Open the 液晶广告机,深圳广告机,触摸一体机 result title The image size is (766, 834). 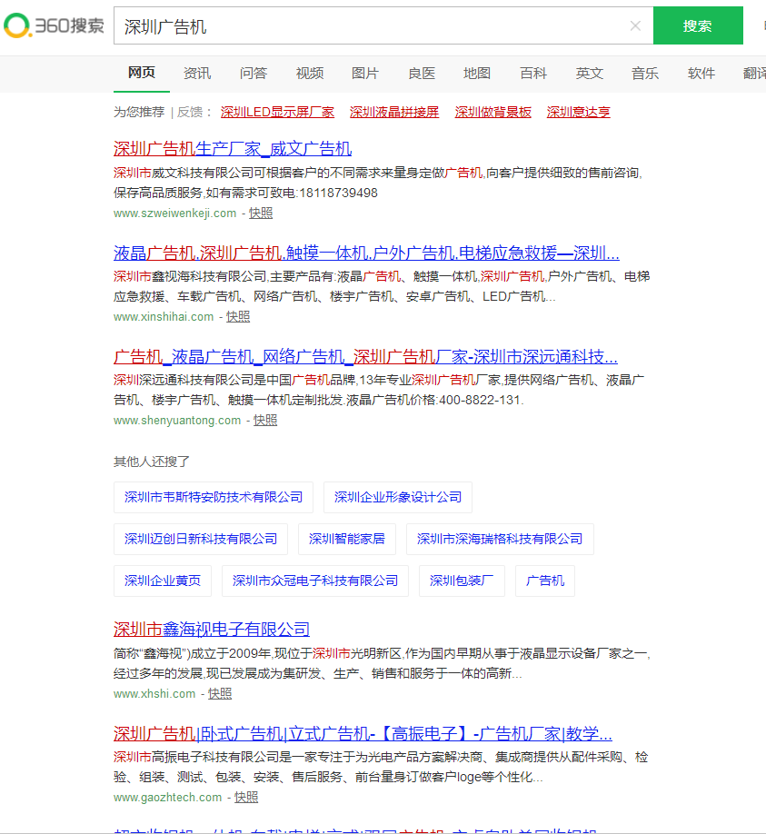[366, 253]
